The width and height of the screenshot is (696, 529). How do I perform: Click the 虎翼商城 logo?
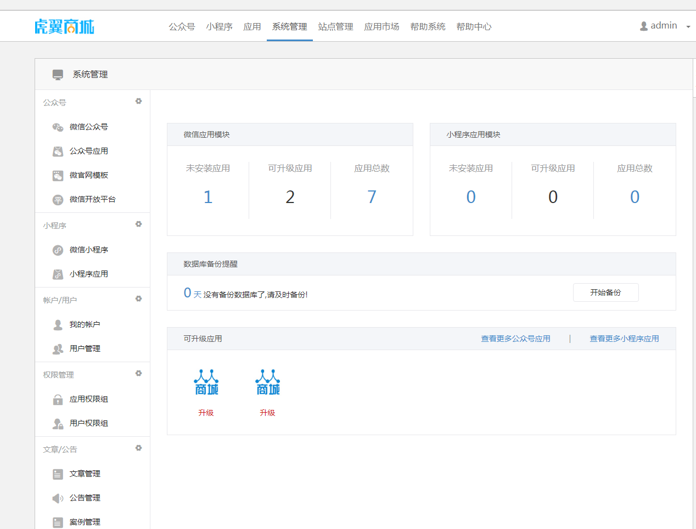[64, 26]
